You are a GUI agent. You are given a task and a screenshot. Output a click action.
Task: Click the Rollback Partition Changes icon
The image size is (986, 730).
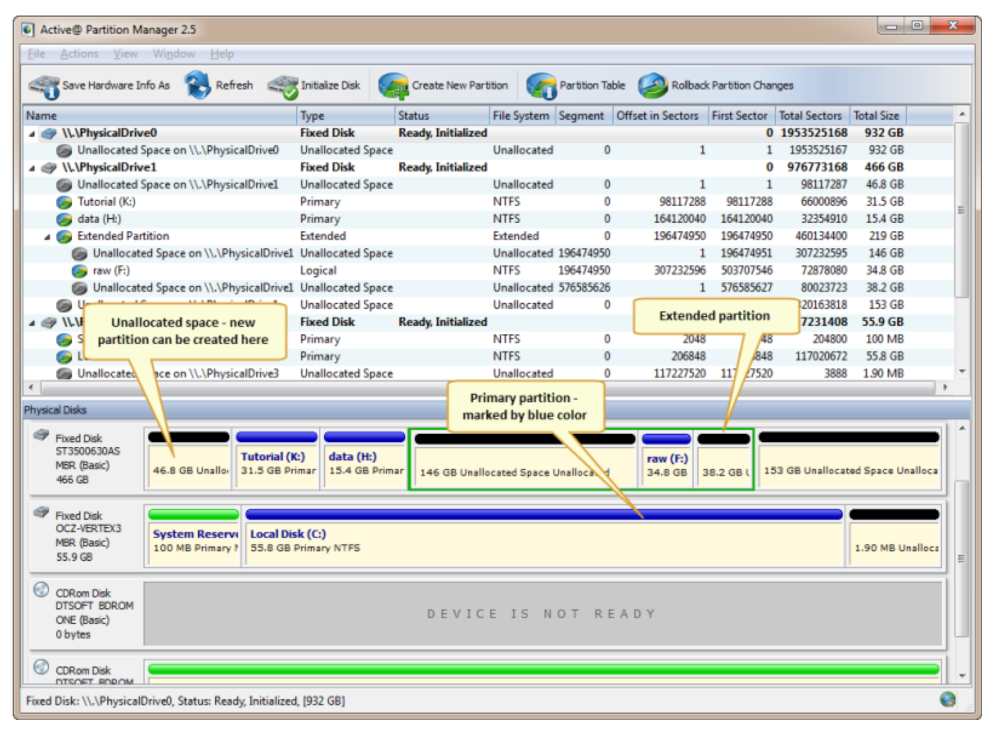[653, 86]
